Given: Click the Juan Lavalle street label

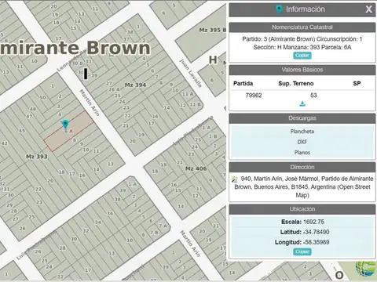Looking at the screenshot, I should pyautogui.click(x=191, y=74).
